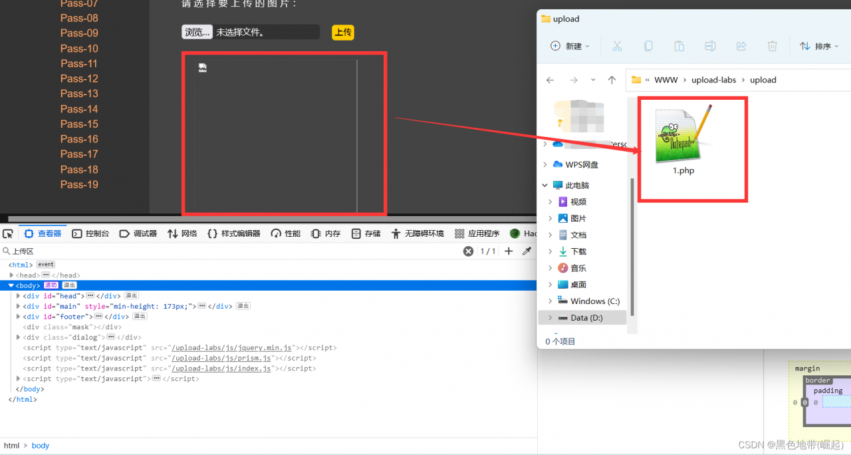Open the 新建 new item dropdown in Explorer
This screenshot has width=851, height=455.
(x=570, y=46)
